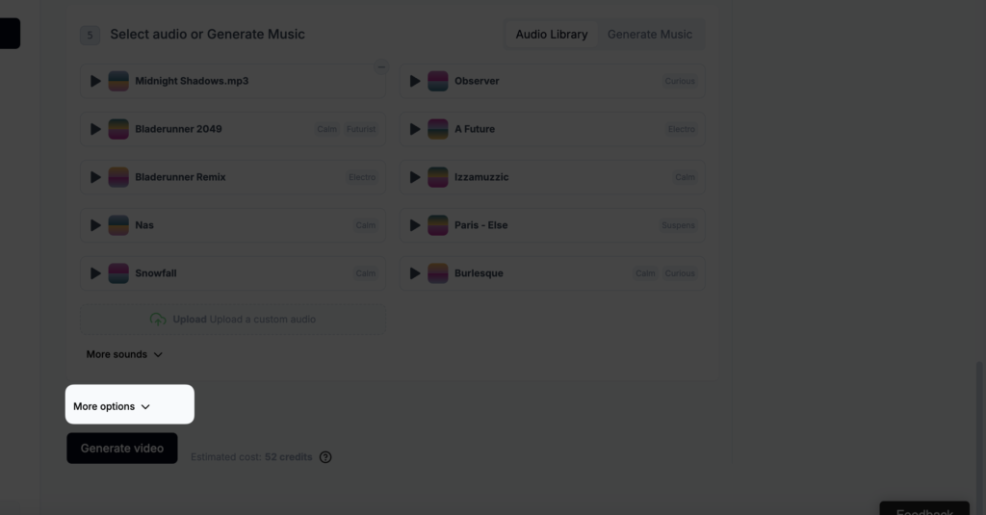Switch to the Audio Library tab
This screenshot has width=986, height=515.
click(x=551, y=35)
